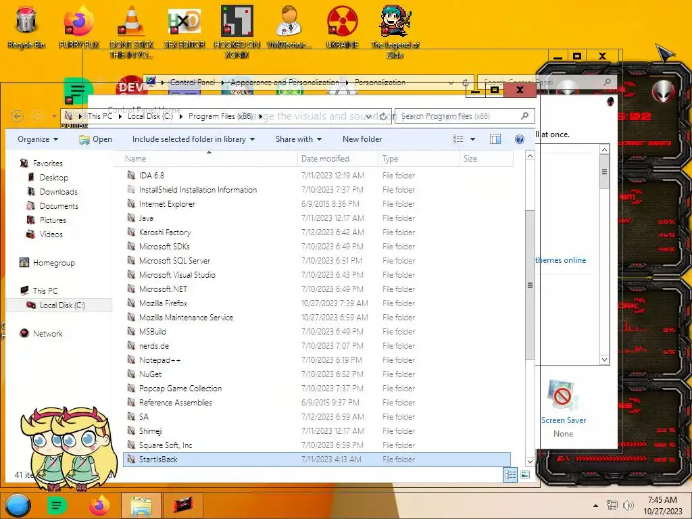This screenshot has width=692, height=519.
Task: Click the Alienware head widget icon
Action: click(x=664, y=92)
